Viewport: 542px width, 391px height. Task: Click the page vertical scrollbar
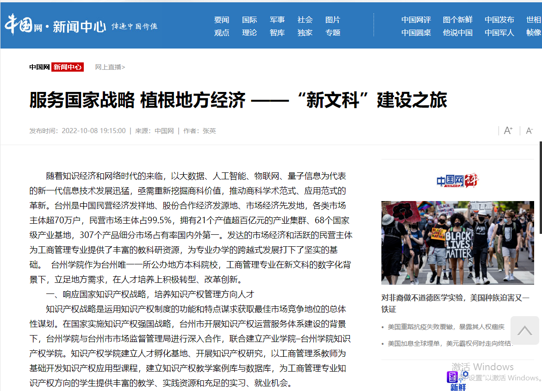point(540,185)
